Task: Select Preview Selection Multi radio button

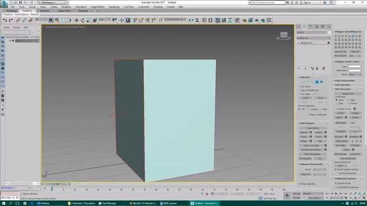Action: pyautogui.click(x=321, y=109)
